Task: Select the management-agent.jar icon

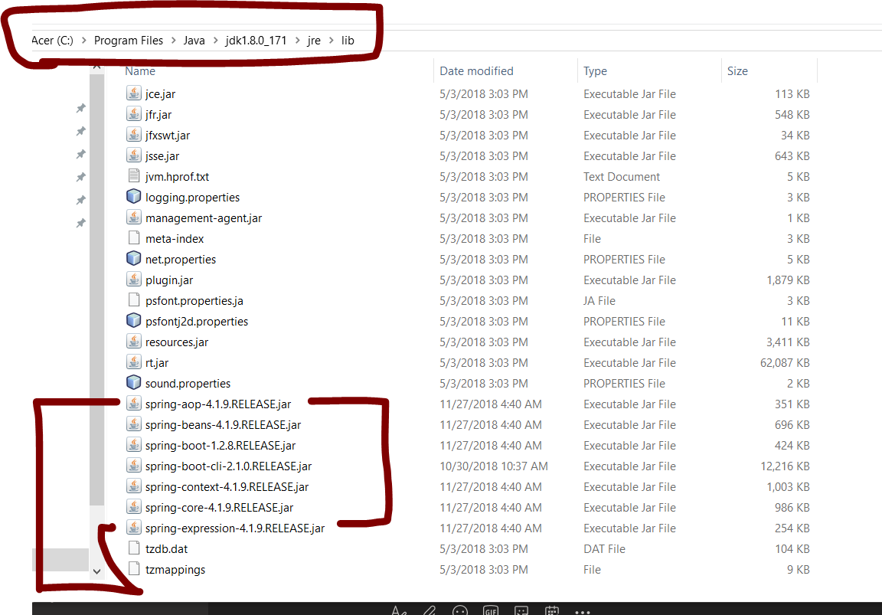Action: [x=133, y=218]
